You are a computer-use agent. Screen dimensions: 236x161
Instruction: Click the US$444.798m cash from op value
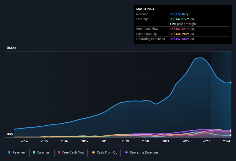tap(179, 34)
